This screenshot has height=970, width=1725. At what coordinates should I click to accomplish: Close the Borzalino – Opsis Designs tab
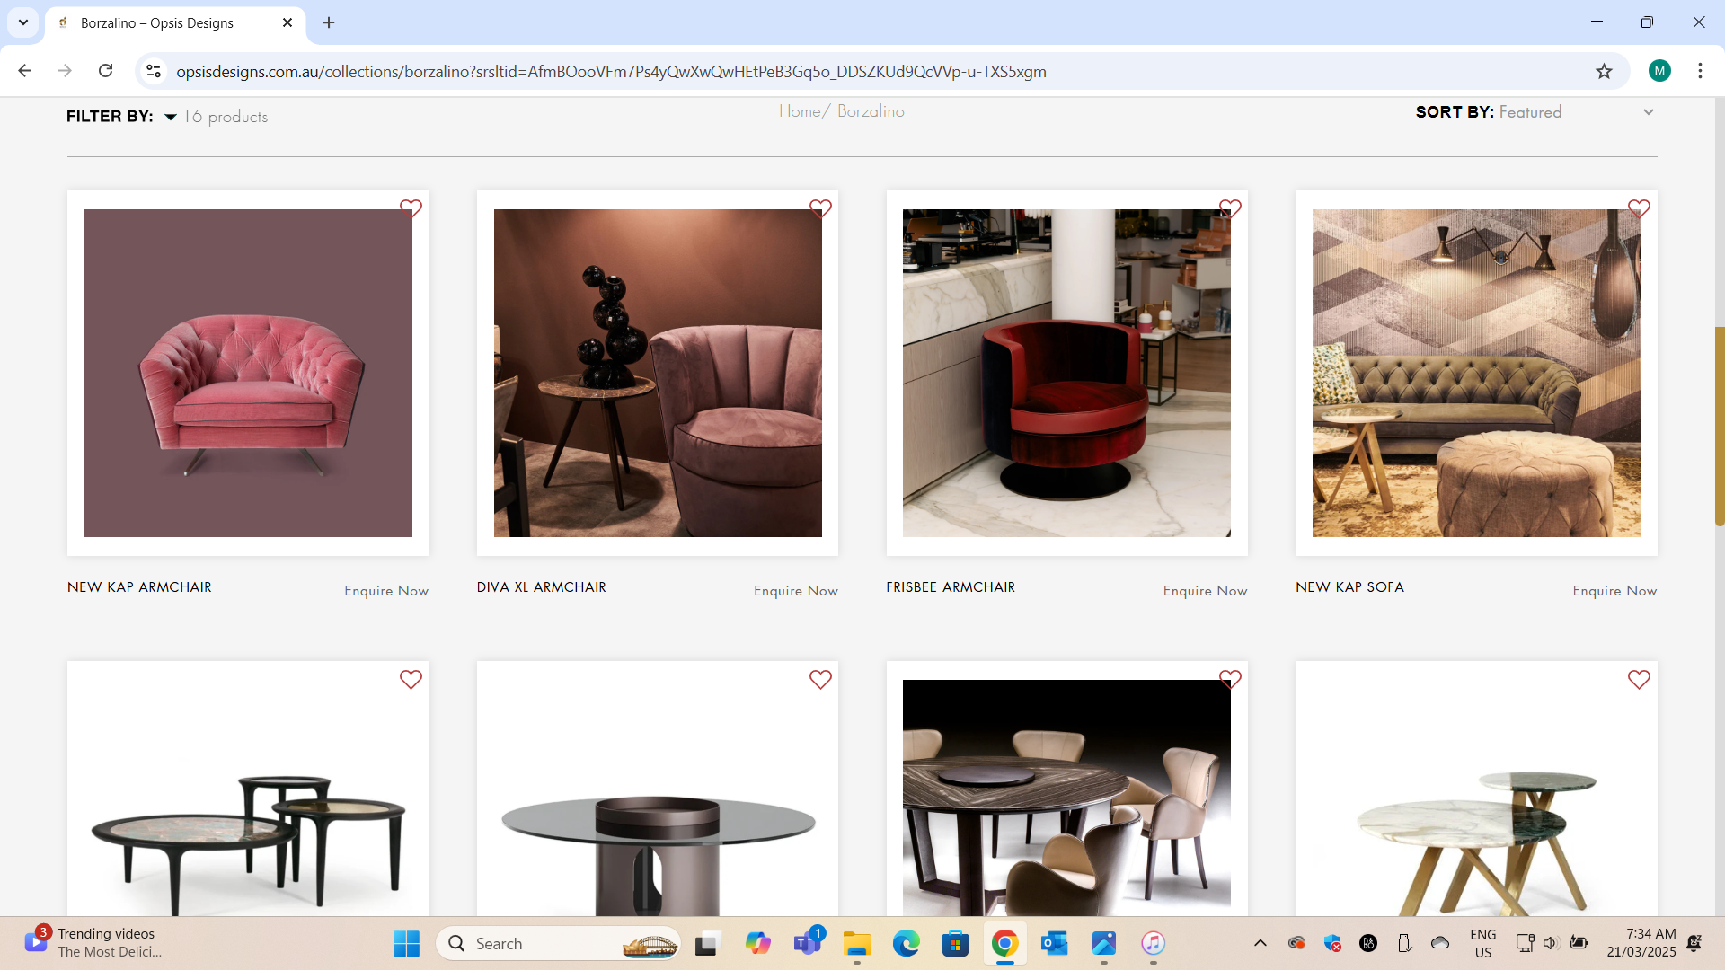pyautogui.click(x=287, y=22)
